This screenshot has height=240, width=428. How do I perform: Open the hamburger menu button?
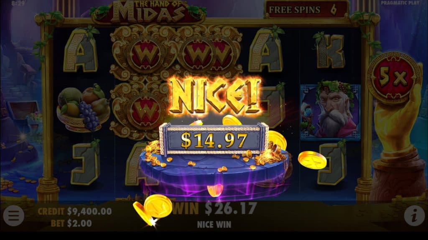pos(13,215)
